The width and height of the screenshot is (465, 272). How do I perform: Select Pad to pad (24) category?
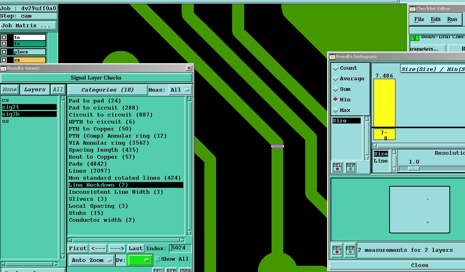click(95, 101)
